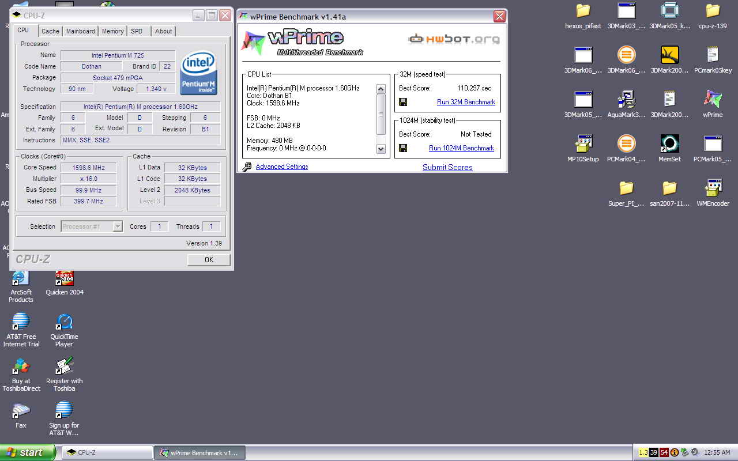Viewport: 738px width, 461px height.
Task: Open the PCMark05 desktop icon
Action: coord(713,149)
